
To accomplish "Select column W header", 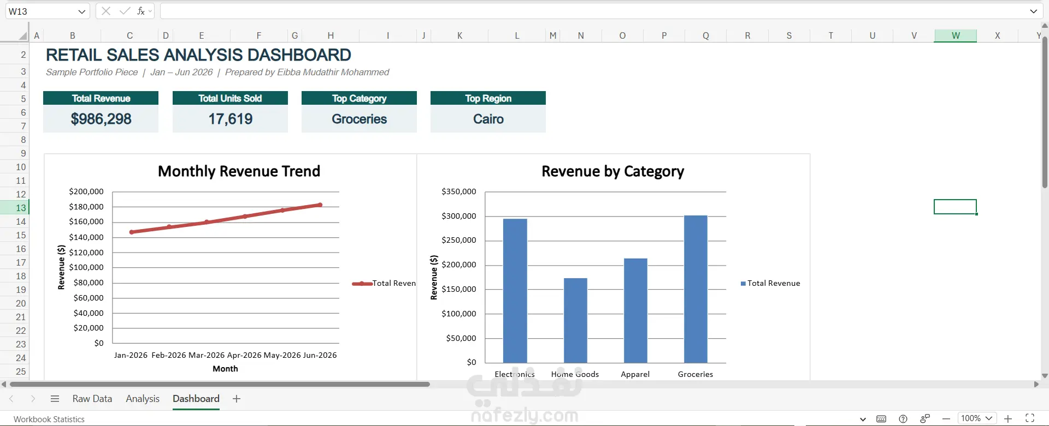I will [956, 35].
